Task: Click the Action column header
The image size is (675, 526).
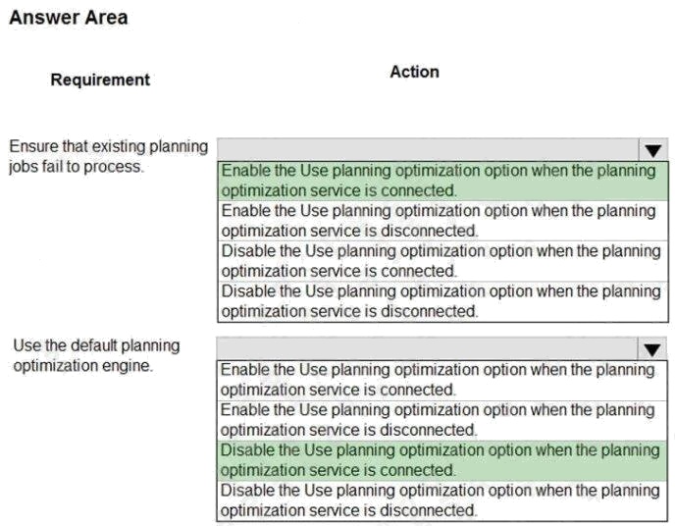Action: click(x=414, y=72)
